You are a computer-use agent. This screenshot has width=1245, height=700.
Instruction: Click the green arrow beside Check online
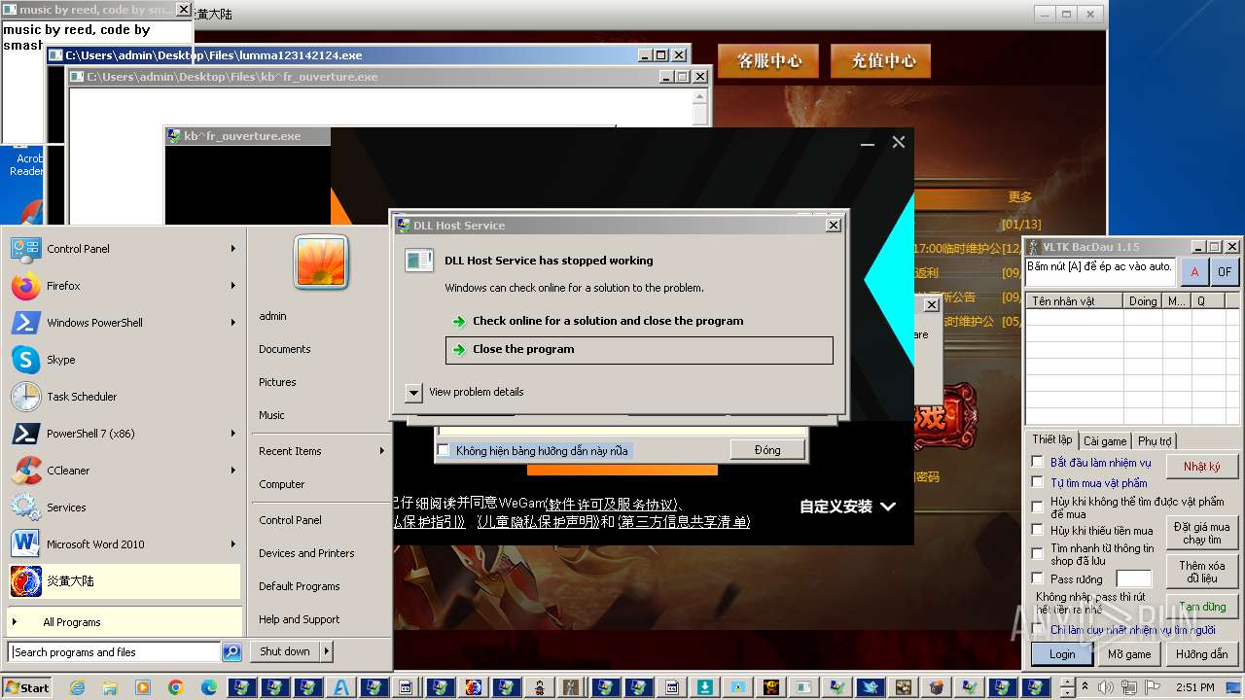[x=459, y=321]
